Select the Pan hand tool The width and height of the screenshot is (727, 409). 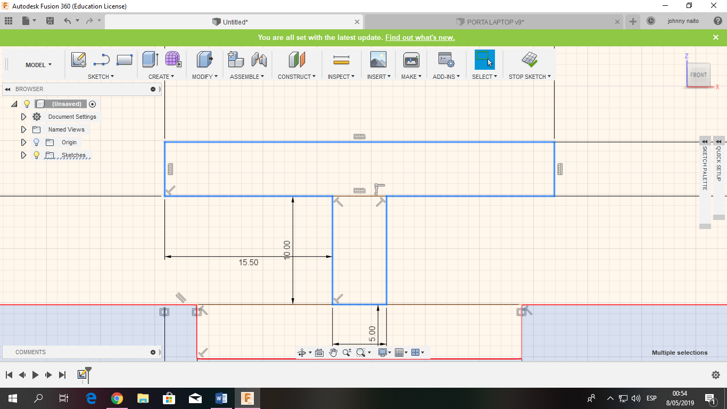[333, 353]
